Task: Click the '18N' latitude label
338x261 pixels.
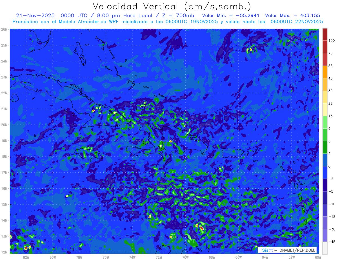Action: point(4,157)
